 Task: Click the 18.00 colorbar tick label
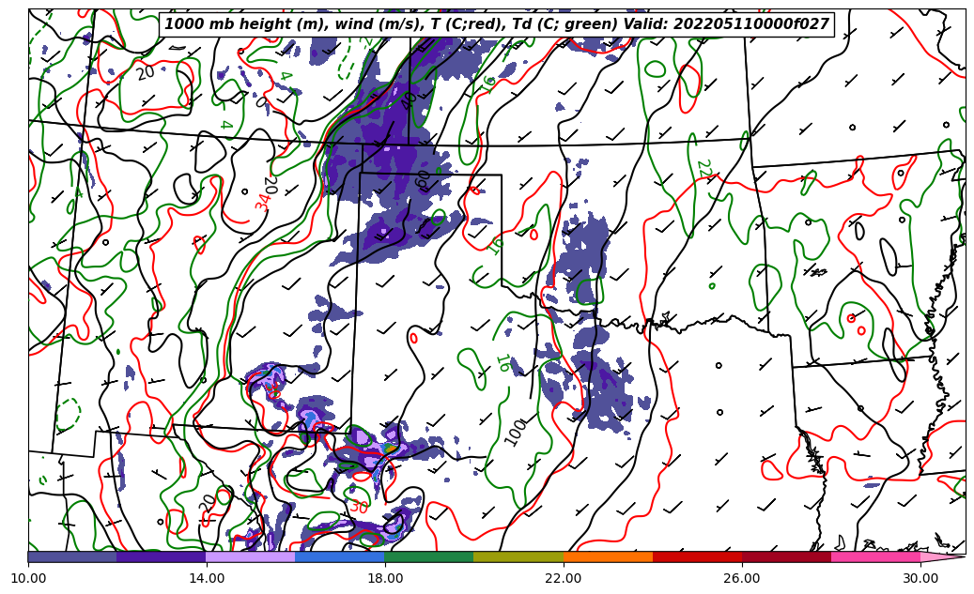(x=385, y=578)
